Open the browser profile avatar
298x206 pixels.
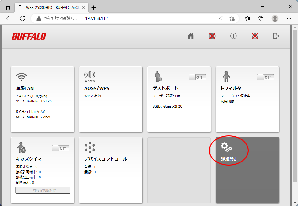click(275, 18)
